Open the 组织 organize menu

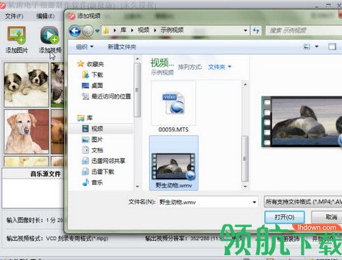tap(85, 47)
